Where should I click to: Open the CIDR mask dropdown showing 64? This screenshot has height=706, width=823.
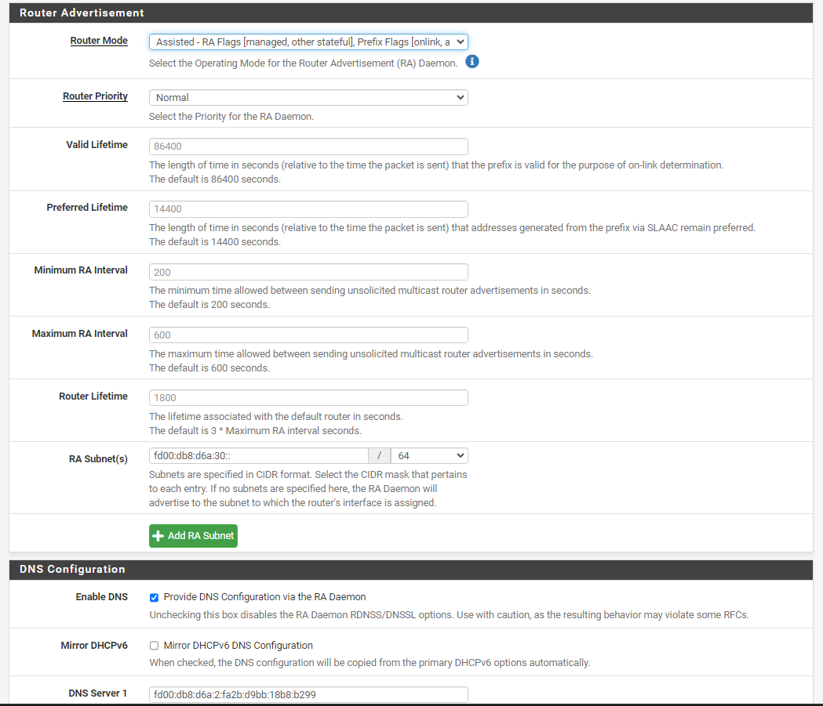429,455
